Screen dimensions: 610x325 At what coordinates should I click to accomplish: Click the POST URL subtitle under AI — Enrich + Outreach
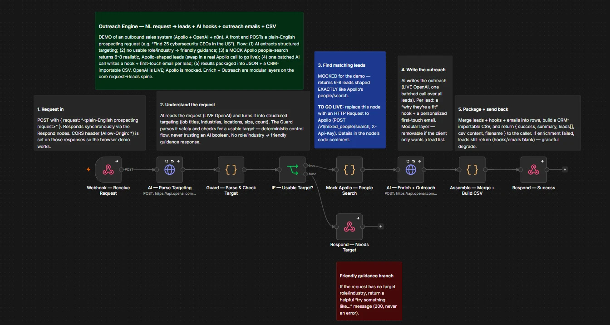point(411,193)
